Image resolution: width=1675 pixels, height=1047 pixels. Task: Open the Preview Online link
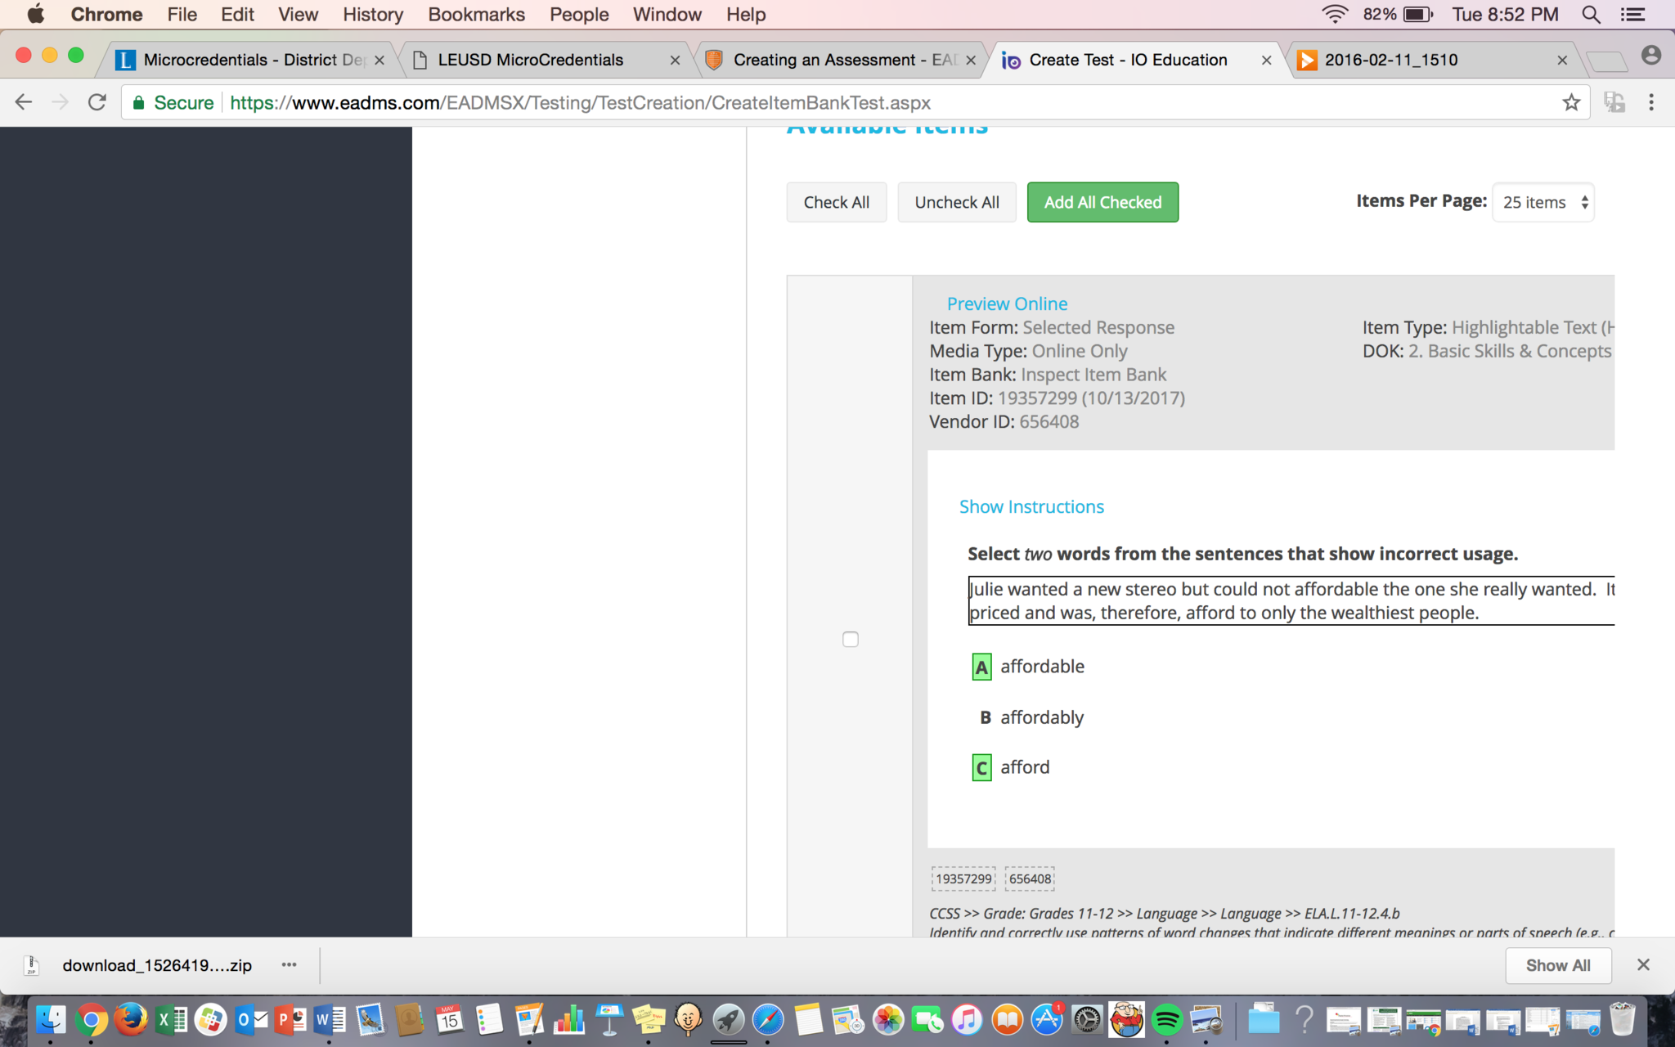[x=1006, y=303]
